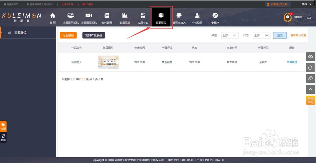
Task: Open 帮助中心 help center button
Action: coord(310,100)
